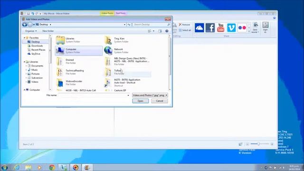Click the zoom in plus button
The image size is (304, 171).
272,144
